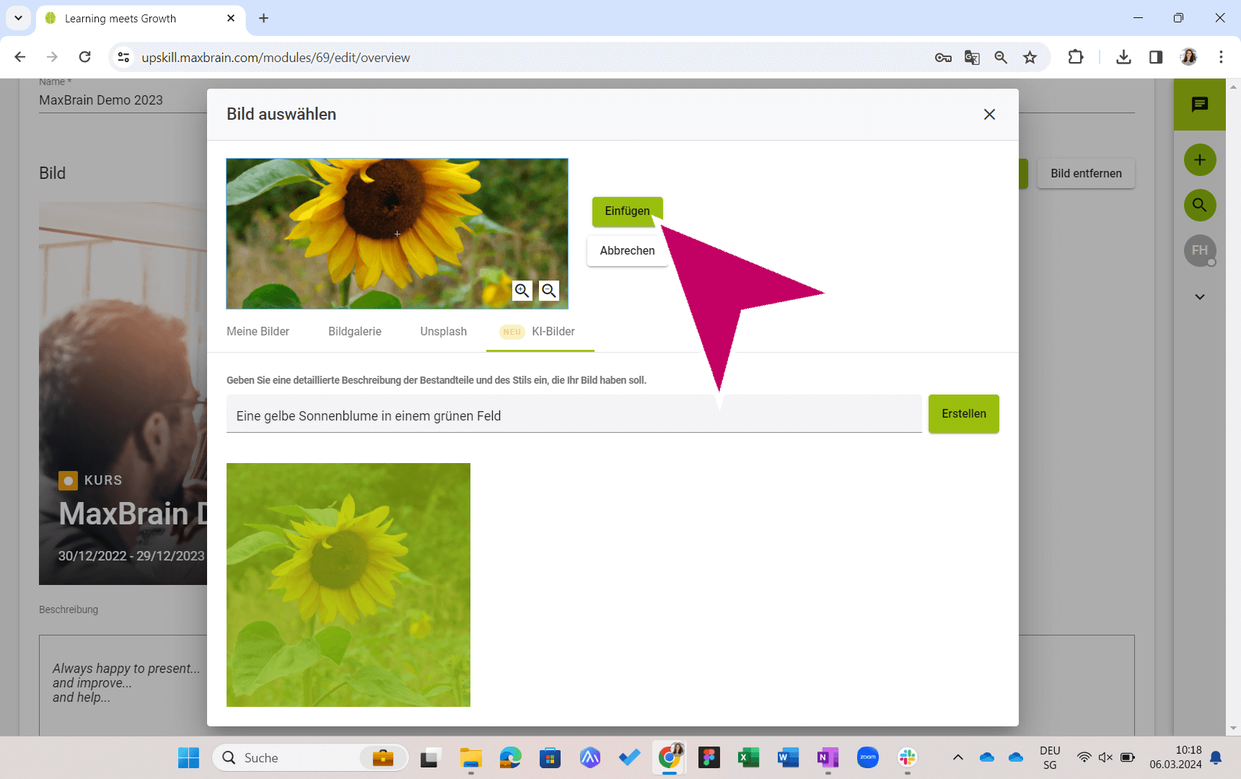Open Figma from the taskbar
Viewport: 1241px width, 779px height.
(x=709, y=758)
